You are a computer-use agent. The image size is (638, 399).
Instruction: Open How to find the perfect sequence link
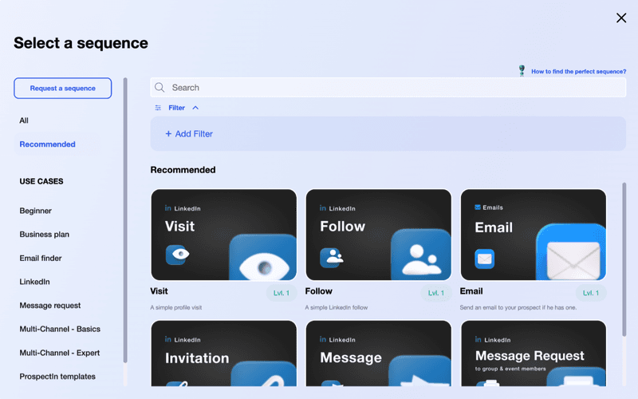(x=578, y=71)
